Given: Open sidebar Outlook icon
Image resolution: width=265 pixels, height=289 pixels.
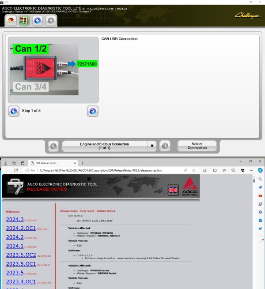Looking at the screenshot, I should tap(260, 221).
